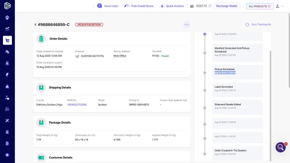Click the Delhivery Surface 2 Kgs courier

coord(49,105)
